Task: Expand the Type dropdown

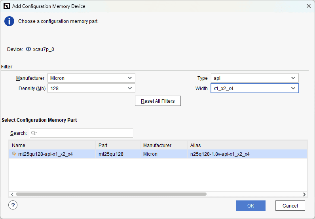Action: click(254, 78)
